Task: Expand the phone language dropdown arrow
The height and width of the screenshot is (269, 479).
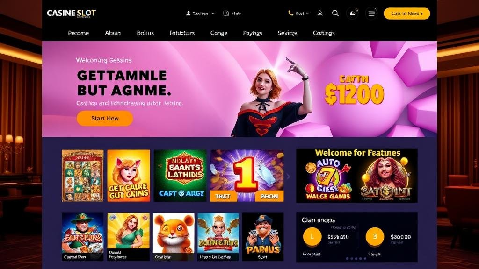Action: pyautogui.click(x=307, y=14)
